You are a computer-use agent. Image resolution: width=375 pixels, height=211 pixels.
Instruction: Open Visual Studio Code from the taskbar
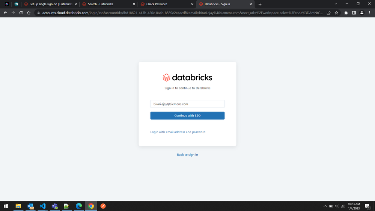[42, 206]
